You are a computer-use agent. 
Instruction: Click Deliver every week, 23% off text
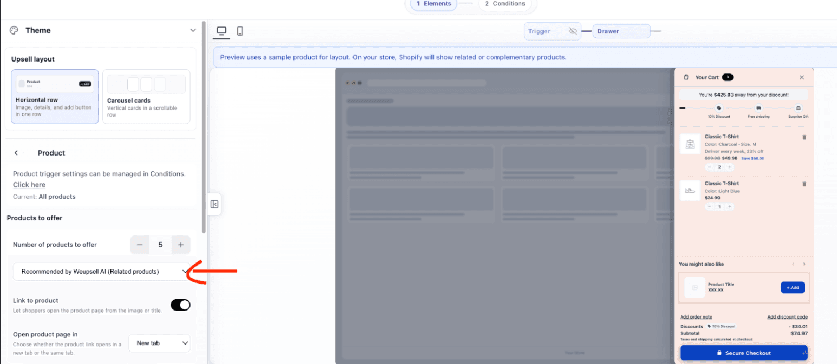tap(734, 152)
